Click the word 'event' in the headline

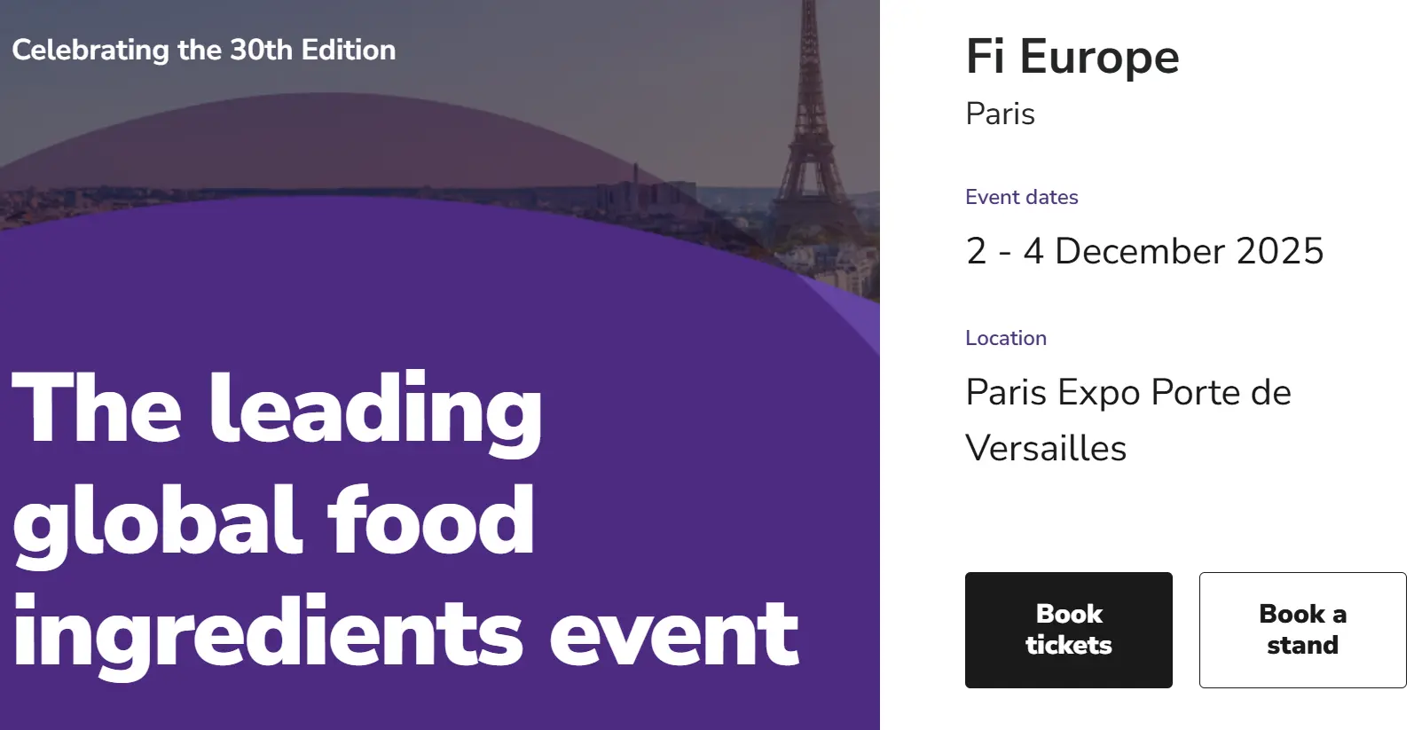[674, 632]
